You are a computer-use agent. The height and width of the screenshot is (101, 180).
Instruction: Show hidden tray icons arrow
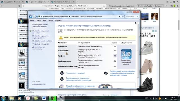click(x=150, y=98)
